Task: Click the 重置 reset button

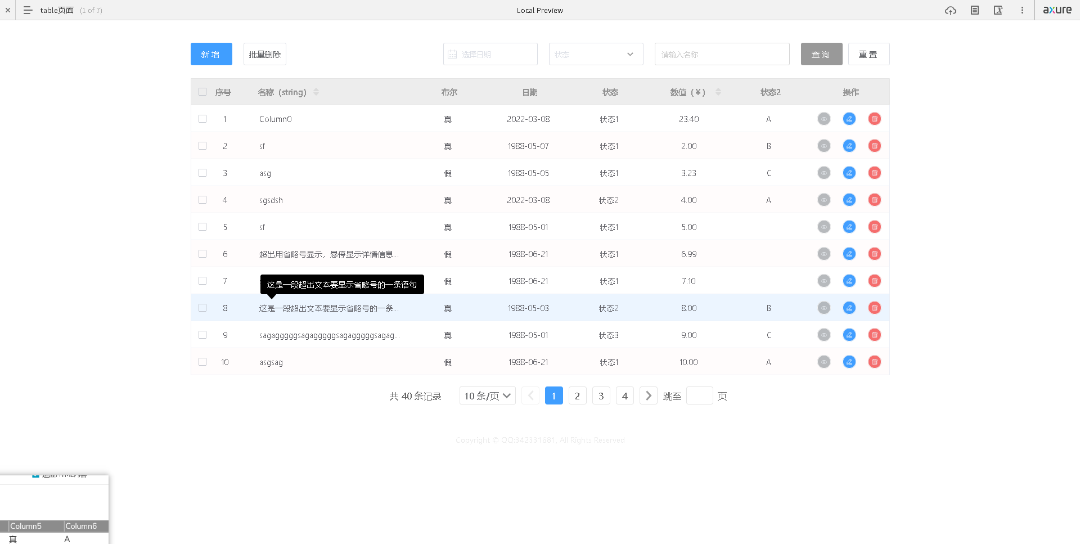Action: click(869, 54)
